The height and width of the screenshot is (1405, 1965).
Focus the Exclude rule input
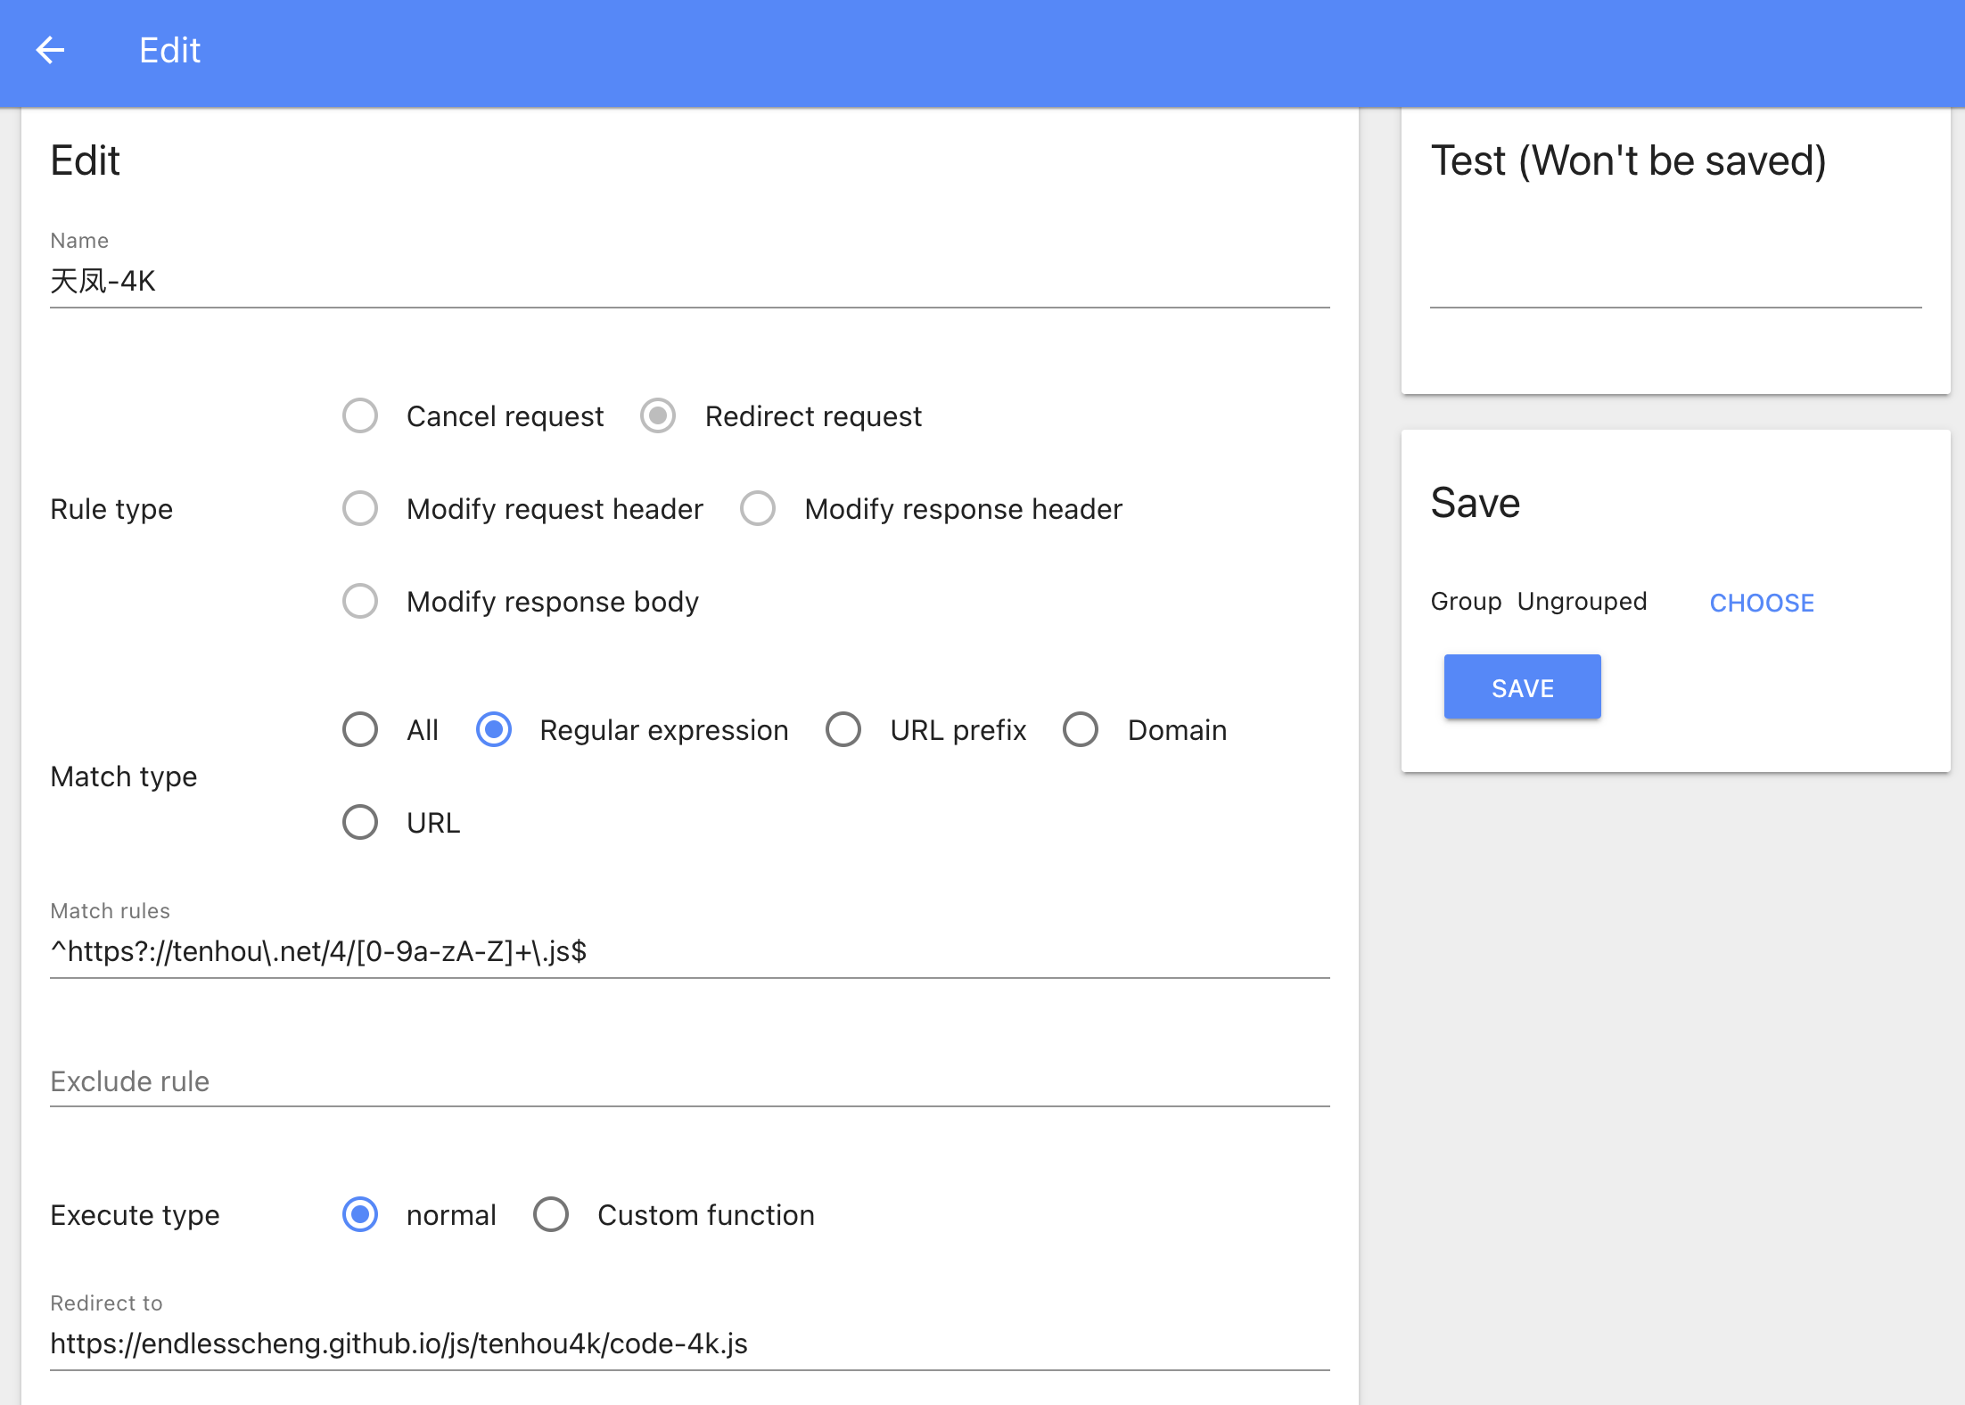pyautogui.click(x=688, y=1081)
